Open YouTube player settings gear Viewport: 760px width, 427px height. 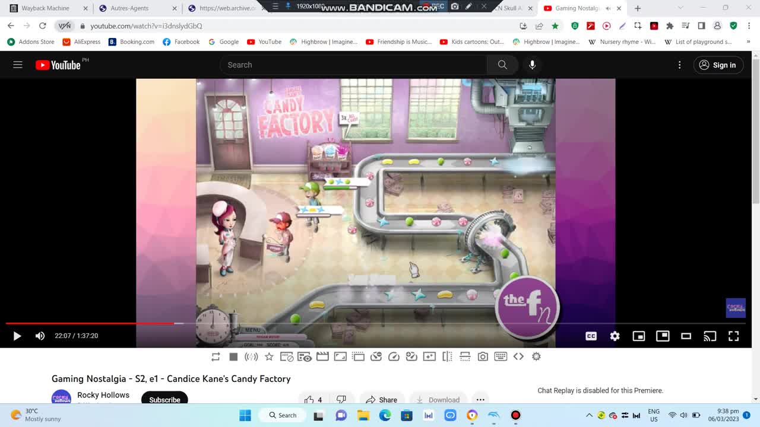click(615, 336)
